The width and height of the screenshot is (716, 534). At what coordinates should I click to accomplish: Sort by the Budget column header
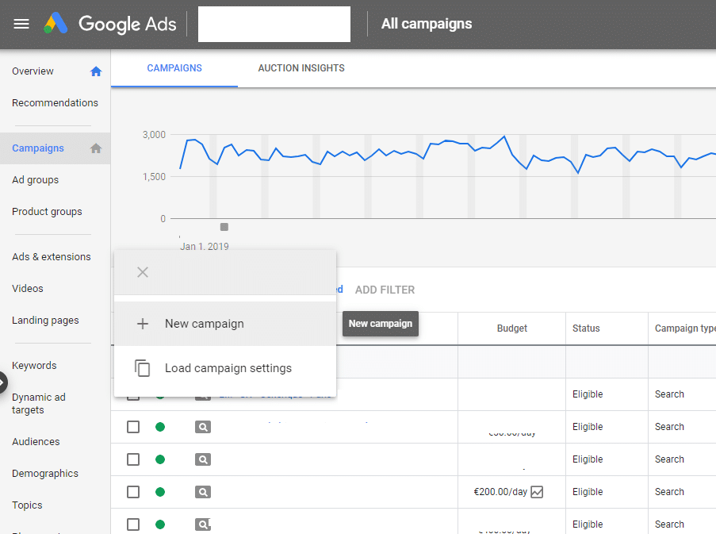(x=512, y=328)
